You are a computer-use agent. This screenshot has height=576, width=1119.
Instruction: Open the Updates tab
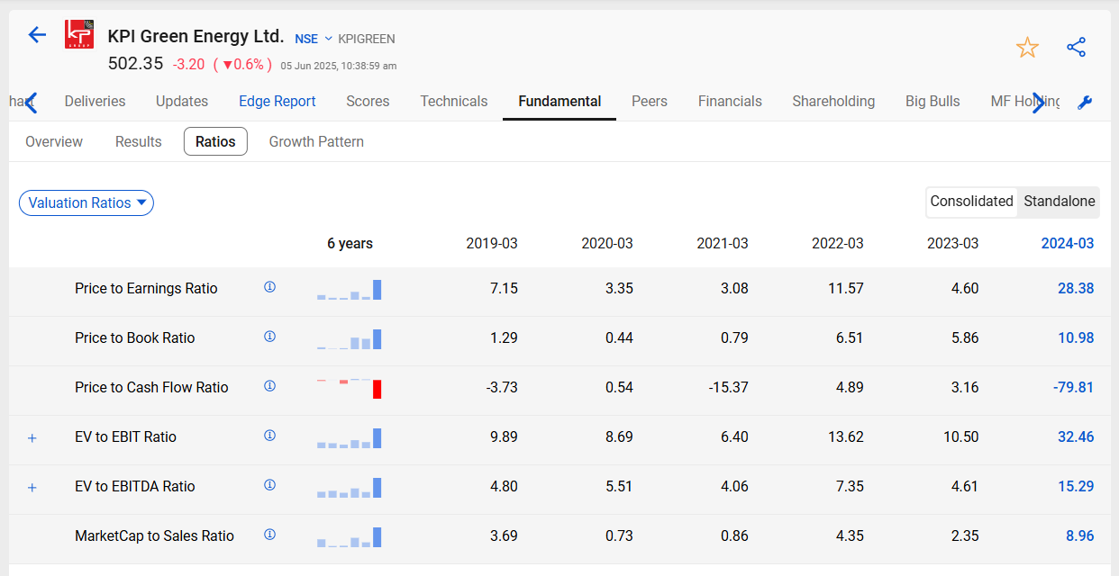pos(182,102)
